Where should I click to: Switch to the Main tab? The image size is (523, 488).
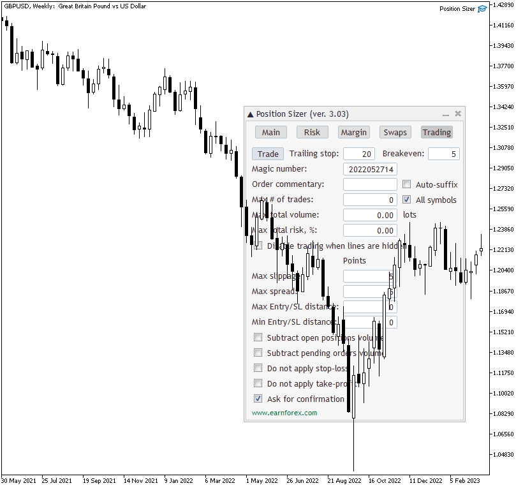pos(270,132)
